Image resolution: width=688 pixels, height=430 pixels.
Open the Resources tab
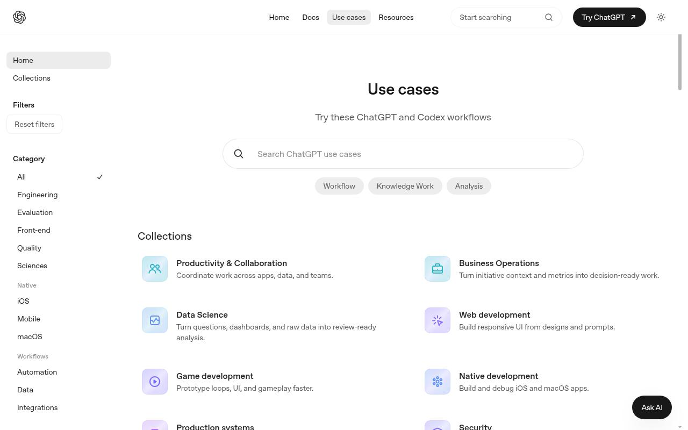(x=396, y=17)
